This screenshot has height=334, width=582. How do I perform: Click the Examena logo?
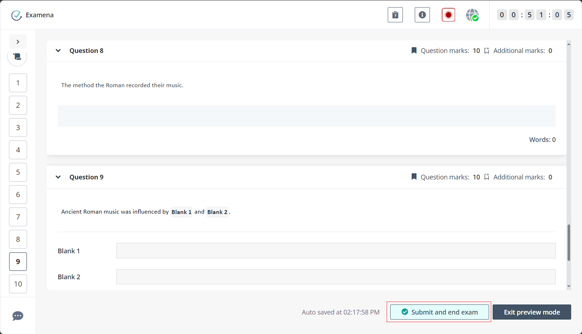(17, 15)
